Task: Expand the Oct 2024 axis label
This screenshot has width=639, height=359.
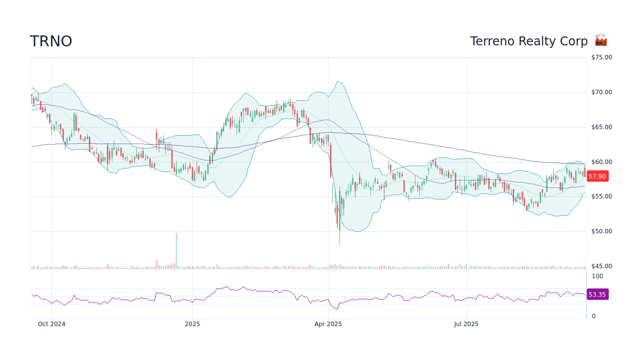Action: click(52, 324)
